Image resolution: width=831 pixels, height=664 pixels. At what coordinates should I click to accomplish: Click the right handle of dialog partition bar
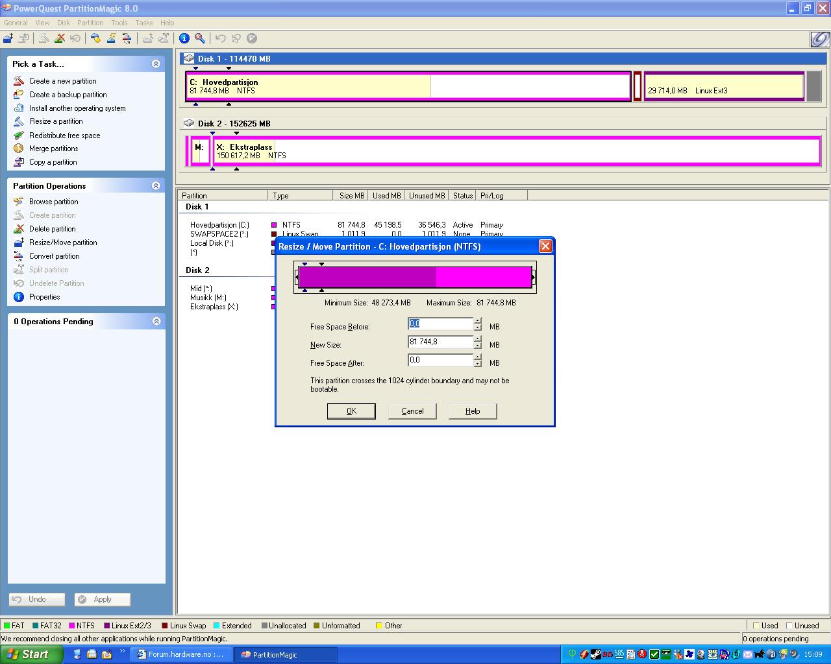pyautogui.click(x=533, y=277)
